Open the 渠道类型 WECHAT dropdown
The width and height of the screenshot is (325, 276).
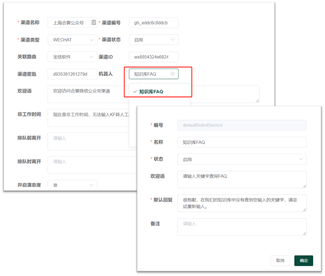click(x=72, y=40)
